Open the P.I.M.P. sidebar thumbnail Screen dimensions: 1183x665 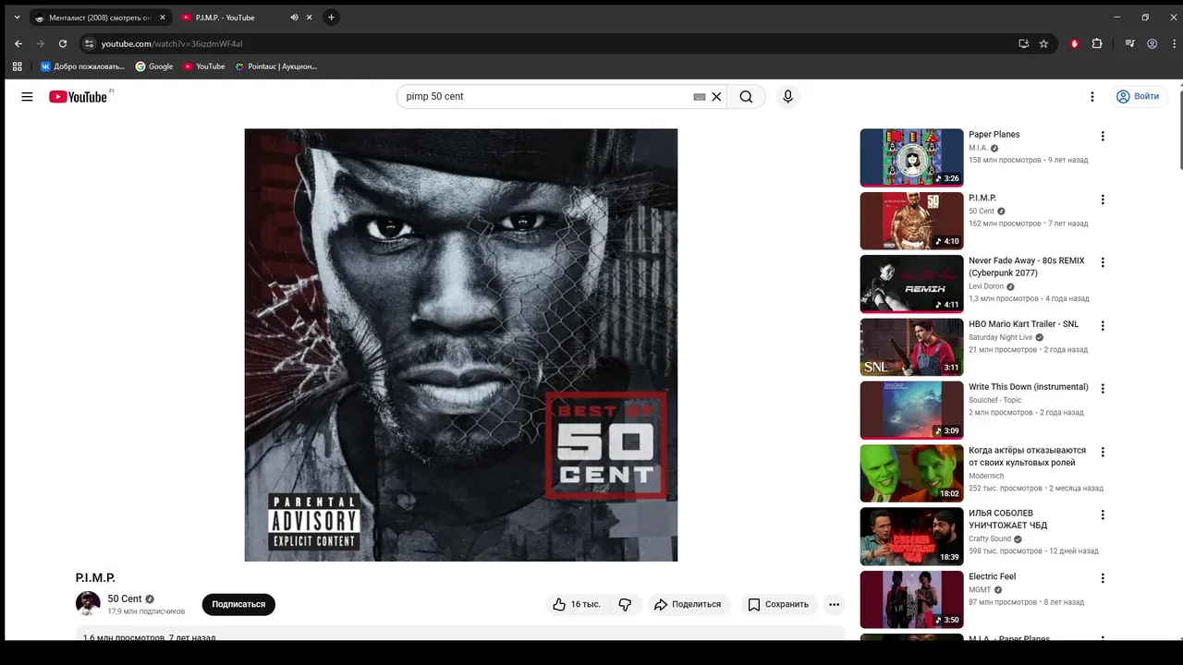(911, 221)
